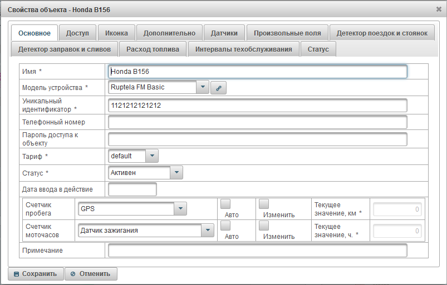Image resolution: width=447 pixels, height=285 pixels.
Task: Switch to the Доступ tab
Action: 77,33
